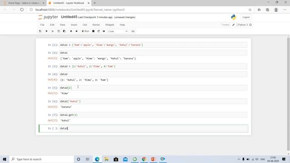Screen dimensions: 290x163
Task: Restart kernel and rerun all with the fast-forward icon
Action: pos(104,31)
